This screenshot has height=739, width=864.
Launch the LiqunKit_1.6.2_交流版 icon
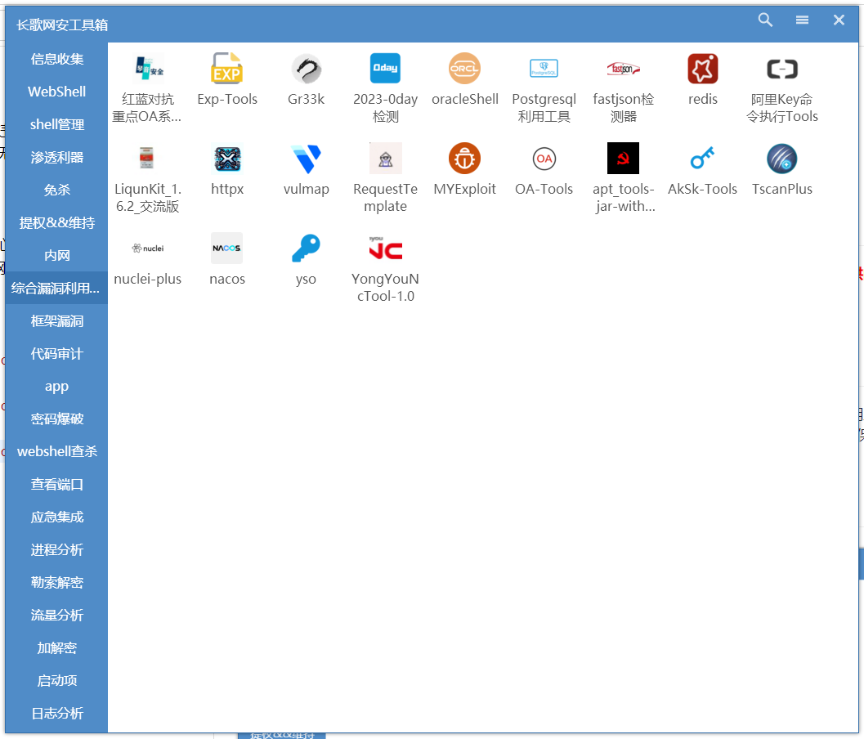(148, 159)
